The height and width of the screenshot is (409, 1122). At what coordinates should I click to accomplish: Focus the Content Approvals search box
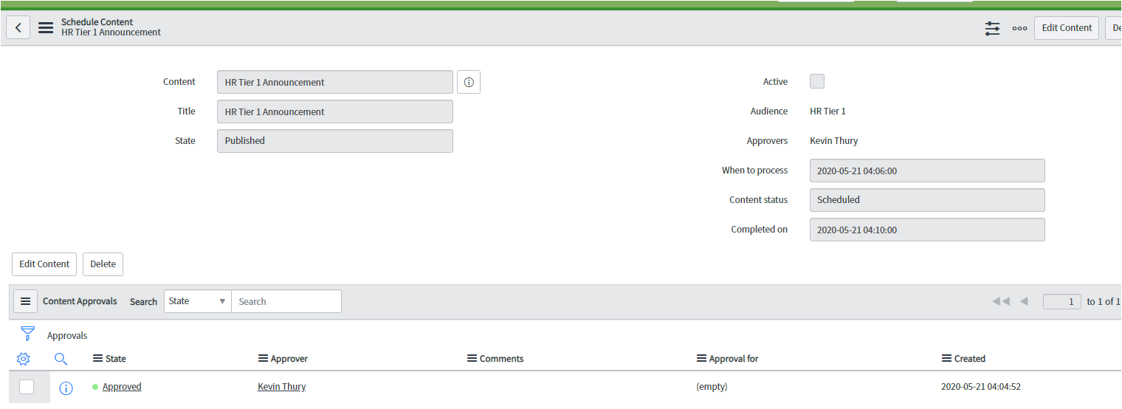[x=286, y=301]
